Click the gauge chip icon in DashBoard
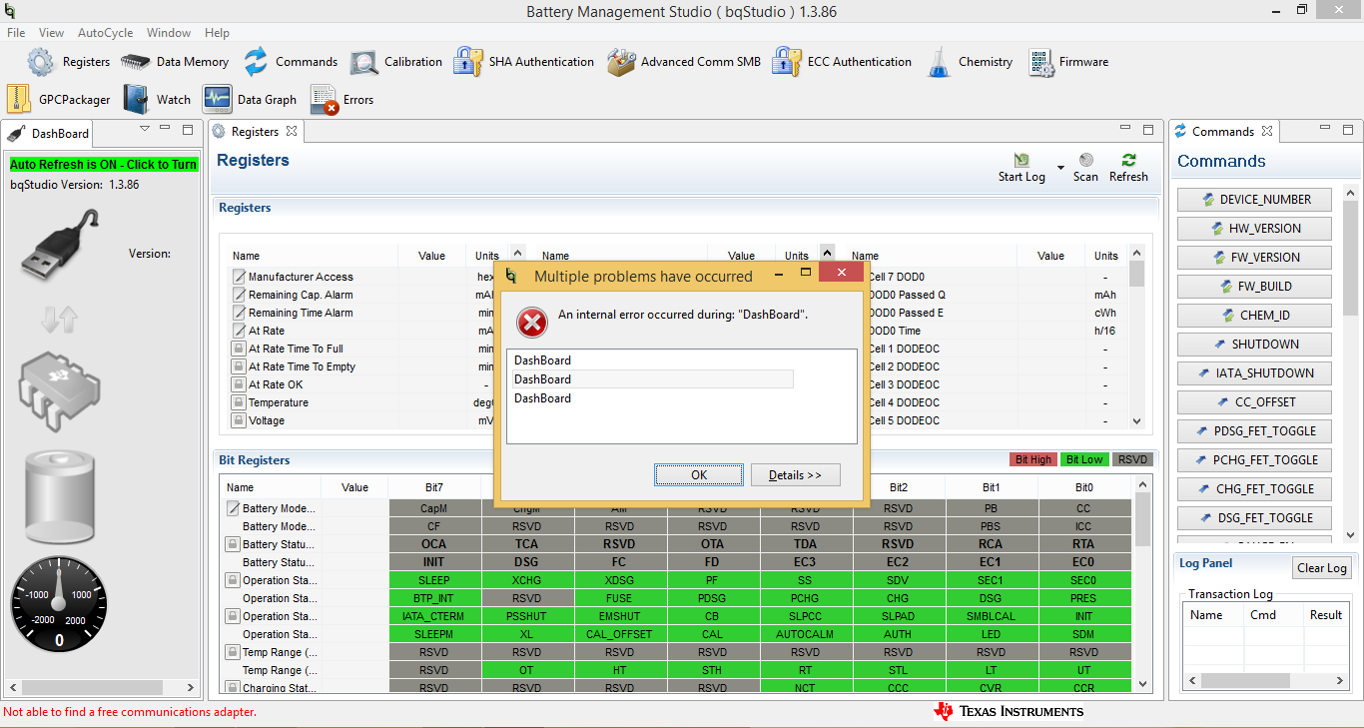The height and width of the screenshot is (728, 1364). (x=59, y=391)
